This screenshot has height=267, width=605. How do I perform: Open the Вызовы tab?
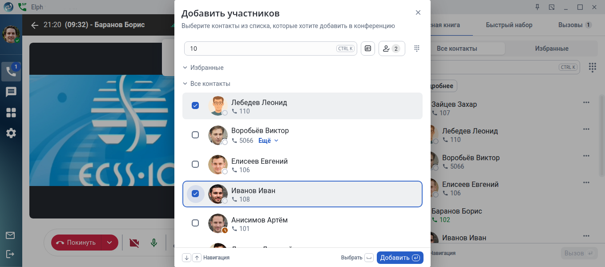(574, 25)
